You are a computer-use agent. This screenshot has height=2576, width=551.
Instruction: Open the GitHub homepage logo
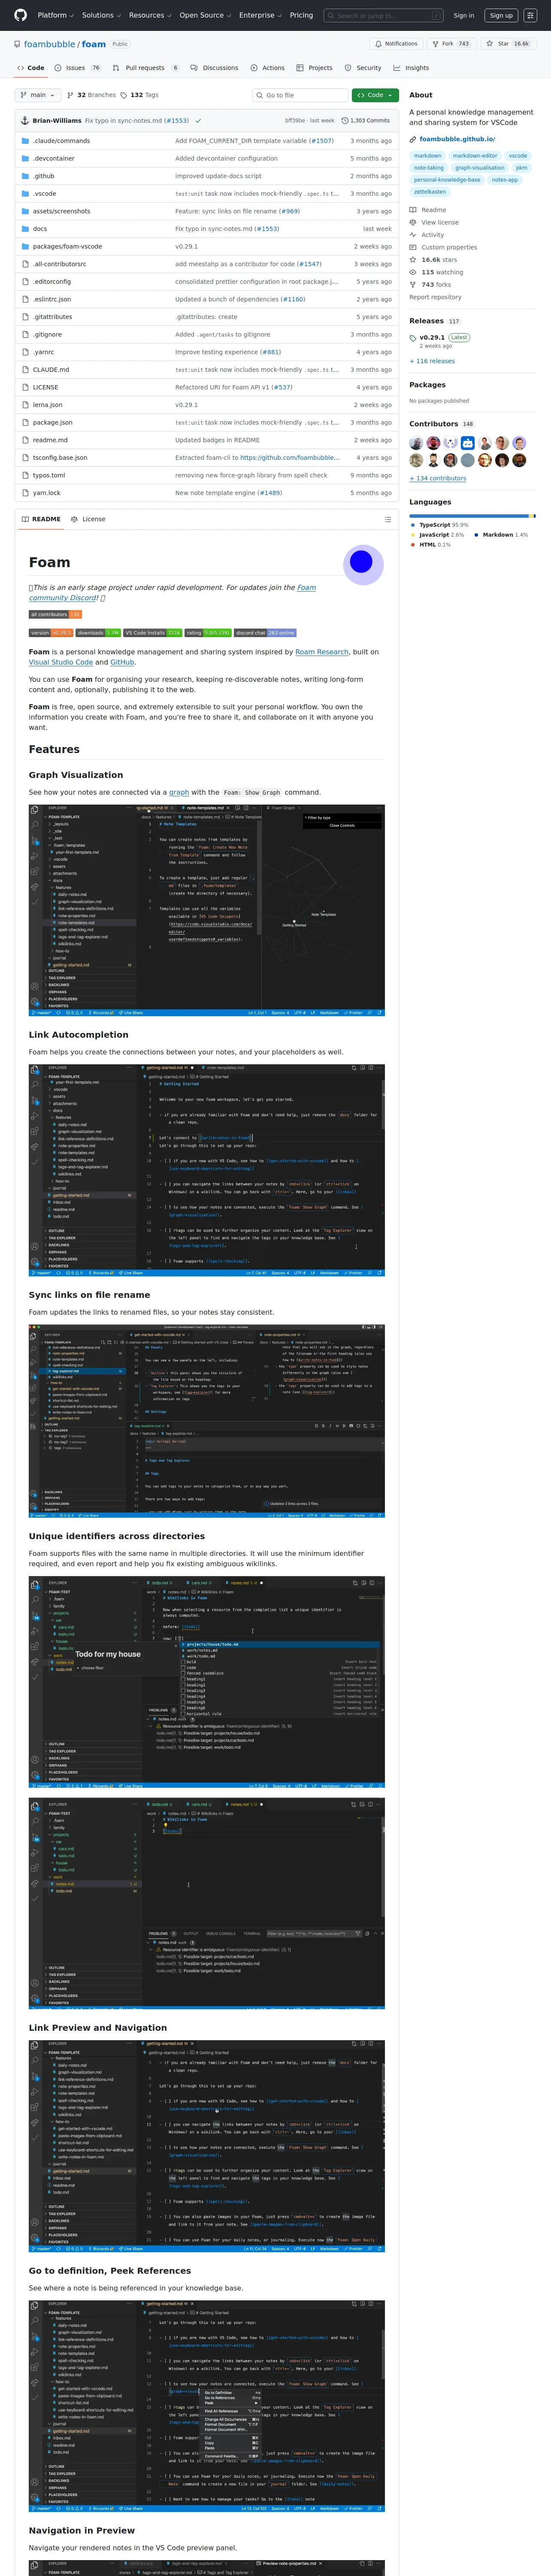pos(20,15)
